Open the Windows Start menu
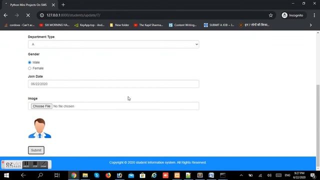Viewport: 320px width, 180px height. [6, 175]
